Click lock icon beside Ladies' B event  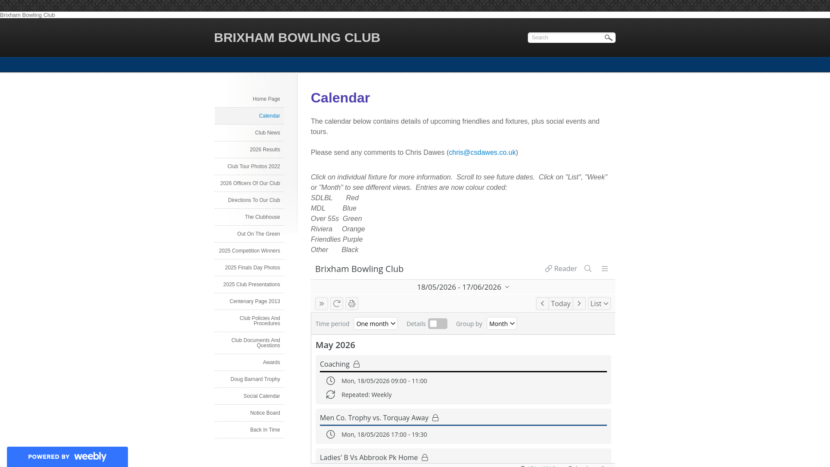425,457
